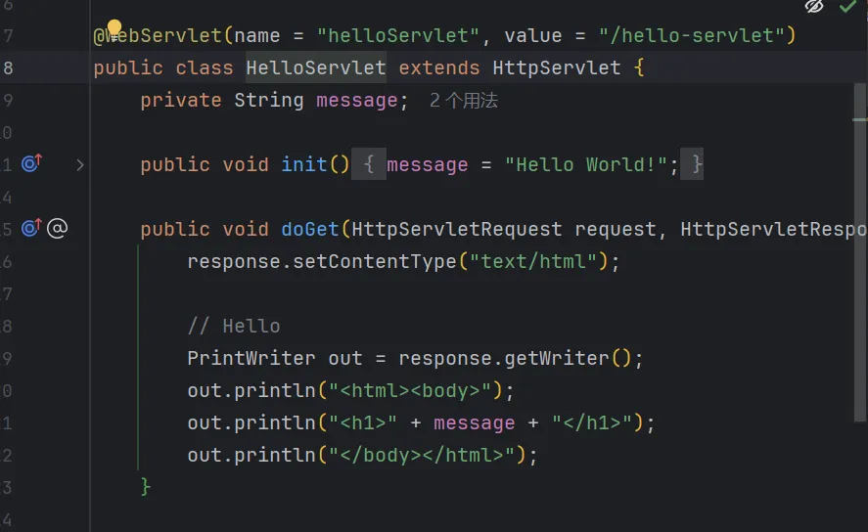This screenshot has width=868, height=532.
Task: Click the "/hello-servlet" value string
Action: (692, 35)
